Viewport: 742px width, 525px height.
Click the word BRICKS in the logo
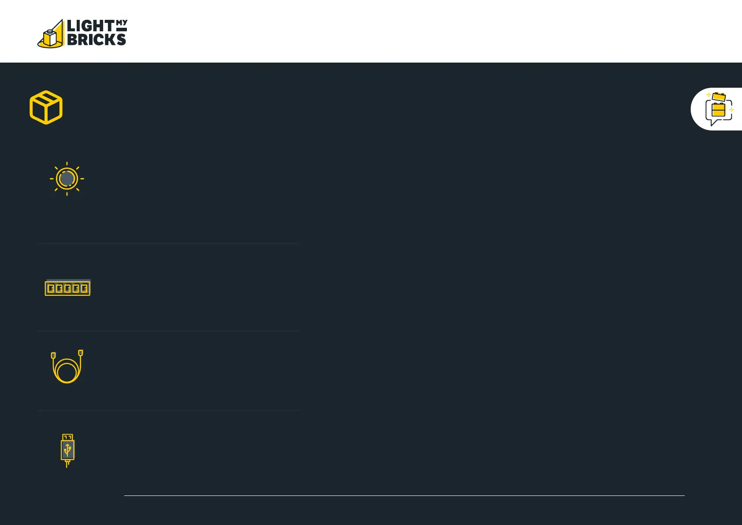[96, 40]
